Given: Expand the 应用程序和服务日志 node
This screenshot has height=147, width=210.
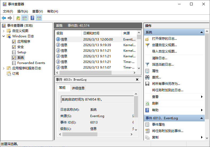Looking at the screenshot, I should tap(4, 68).
